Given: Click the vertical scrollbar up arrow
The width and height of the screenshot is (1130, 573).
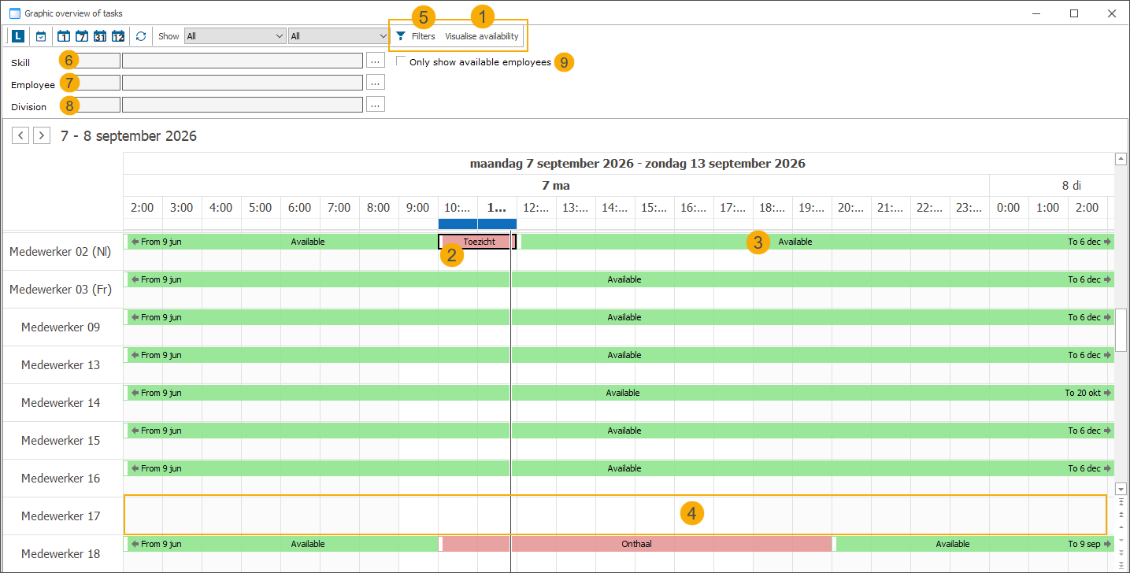Looking at the screenshot, I should pyautogui.click(x=1121, y=159).
